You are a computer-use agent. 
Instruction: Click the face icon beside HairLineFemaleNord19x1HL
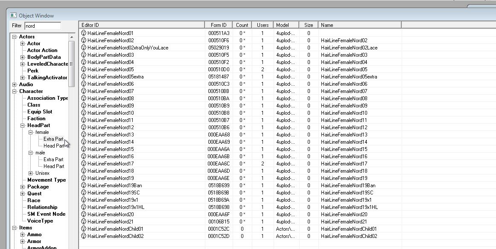pos(84,207)
